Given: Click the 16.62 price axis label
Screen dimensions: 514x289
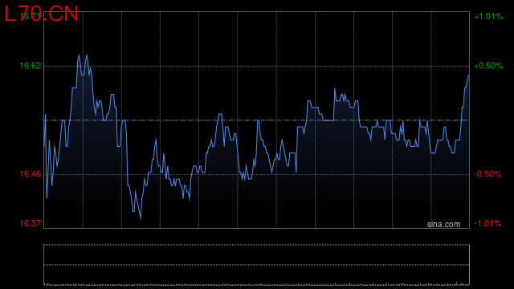Looking at the screenshot, I should [31, 66].
